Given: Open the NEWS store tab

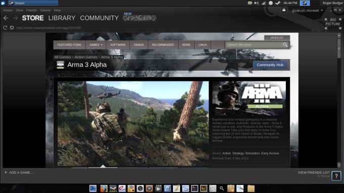Looking at the screenshot, I should pyautogui.click(x=186, y=44).
